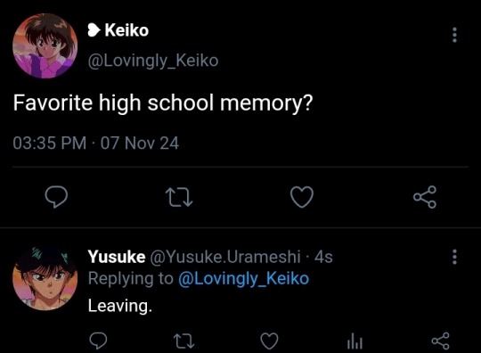Open Keiko's profile picture
The image size is (481, 353).
click(x=45, y=45)
